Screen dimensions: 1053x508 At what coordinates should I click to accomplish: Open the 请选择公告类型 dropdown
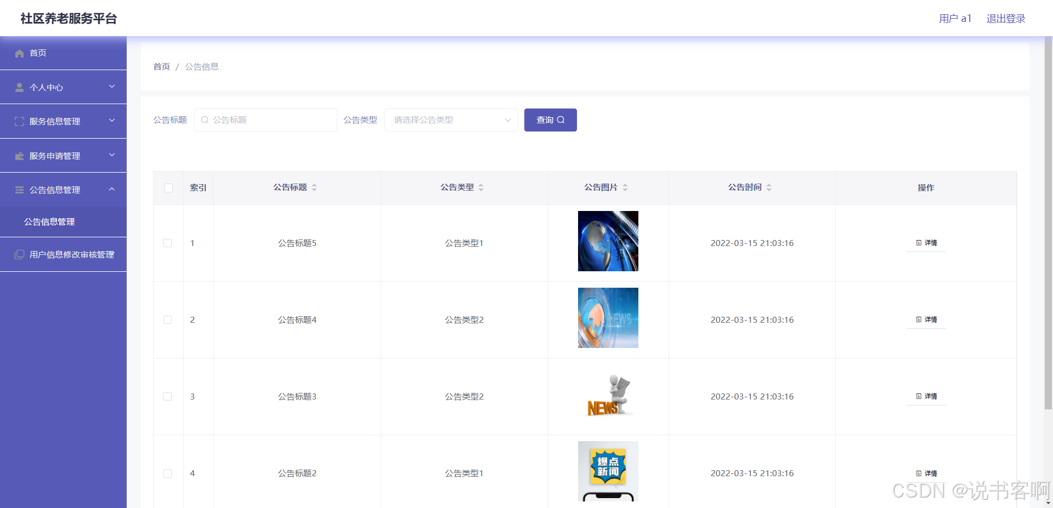pos(451,119)
